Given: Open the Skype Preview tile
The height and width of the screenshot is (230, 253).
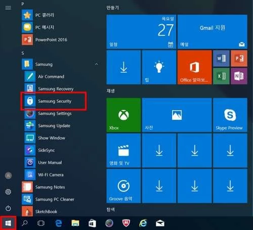Looking at the screenshot, I should [x=230, y=115].
